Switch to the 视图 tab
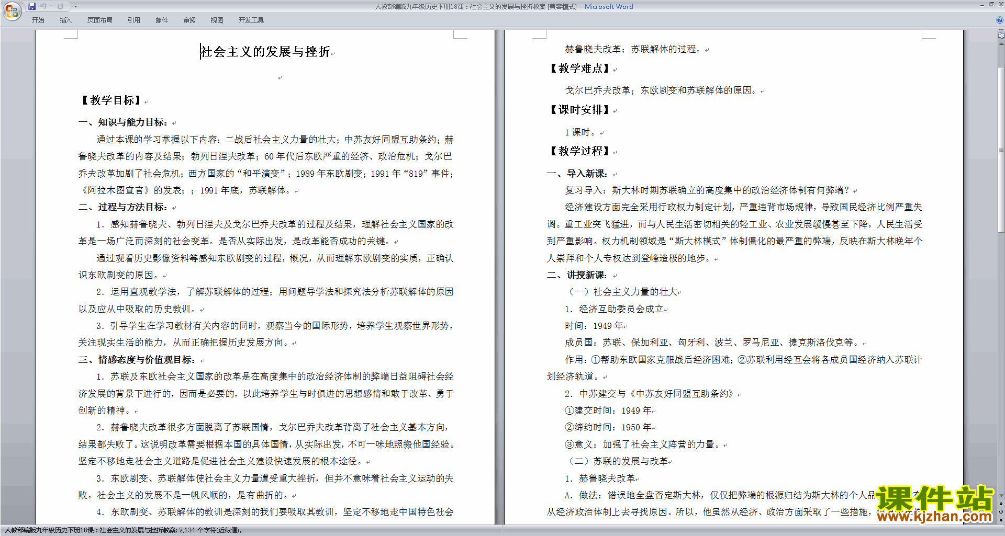The width and height of the screenshot is (1005, 536). 217,20
